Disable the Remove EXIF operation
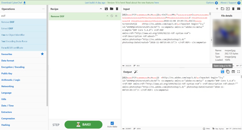The image size is (242, 130). [112, 16]
